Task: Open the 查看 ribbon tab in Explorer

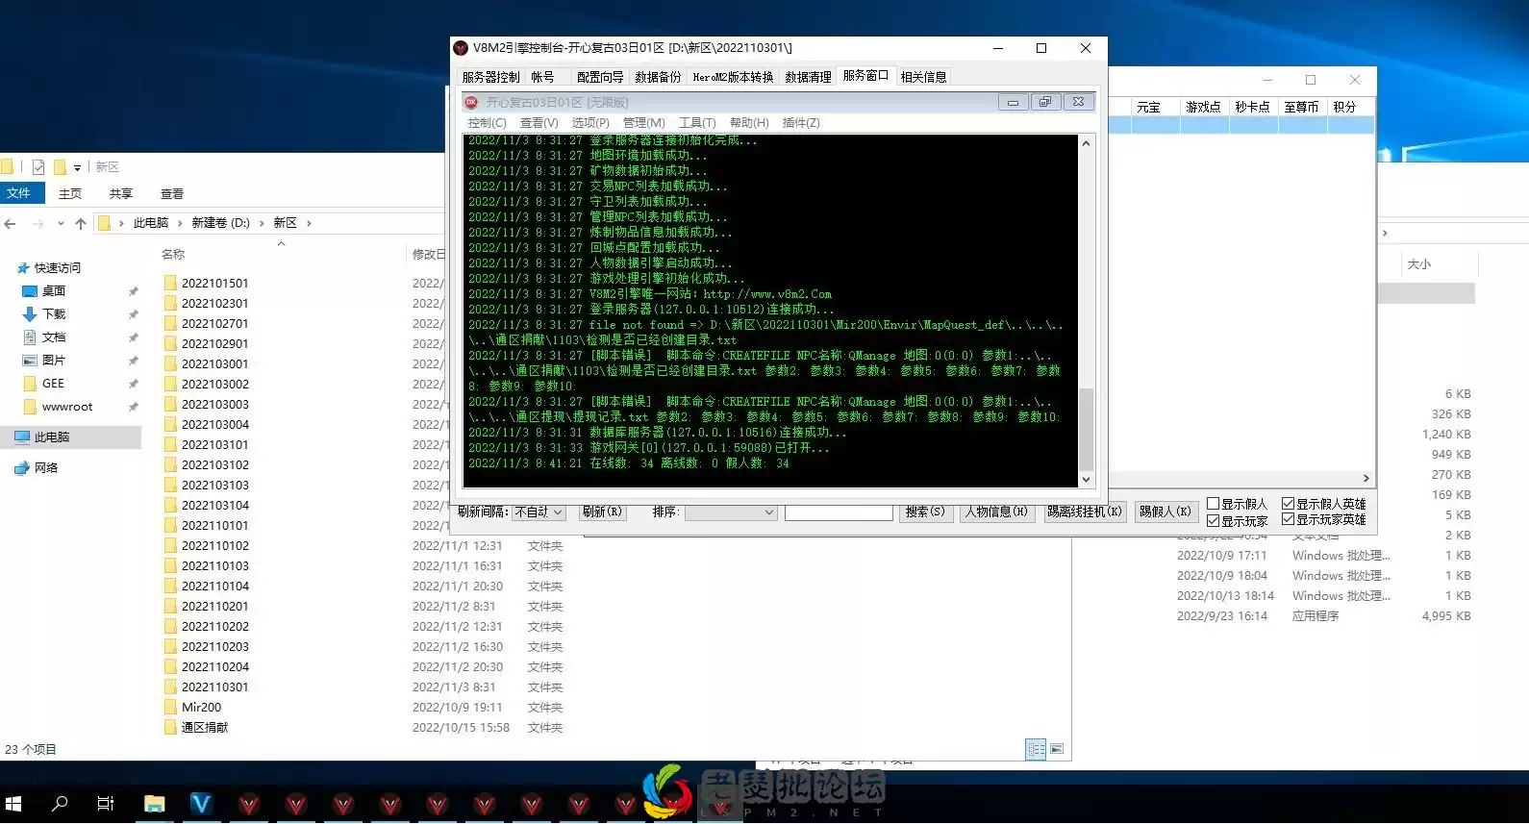Action: [172, 193]
